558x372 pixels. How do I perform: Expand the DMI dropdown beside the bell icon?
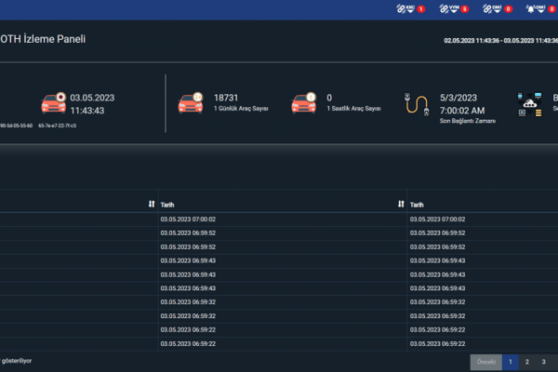[541, 11]
